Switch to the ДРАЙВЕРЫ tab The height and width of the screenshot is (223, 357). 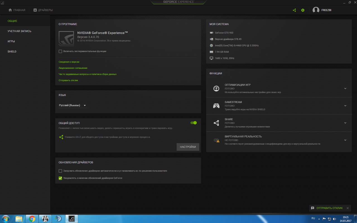(43, 10)
